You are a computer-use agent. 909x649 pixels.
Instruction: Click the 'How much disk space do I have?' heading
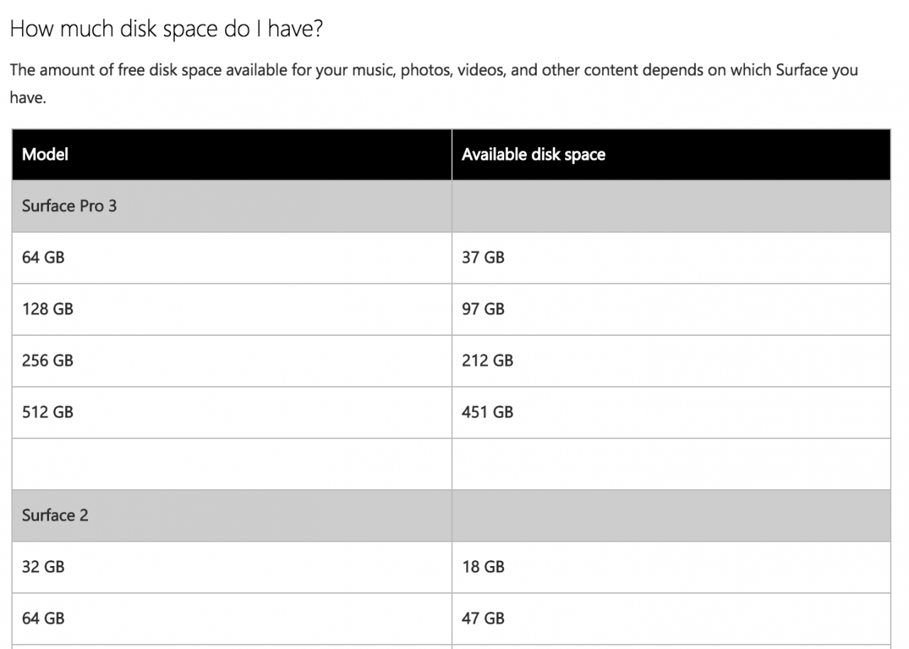coord(167,30)
